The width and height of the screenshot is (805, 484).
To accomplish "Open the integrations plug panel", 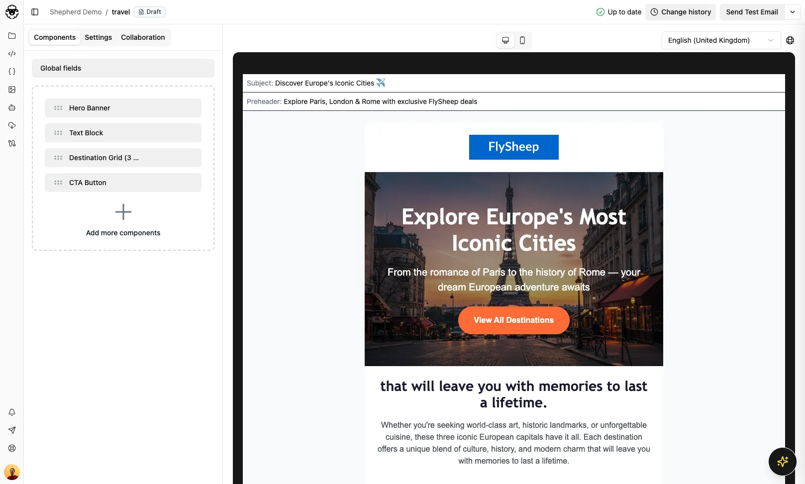I will (11, 143).
